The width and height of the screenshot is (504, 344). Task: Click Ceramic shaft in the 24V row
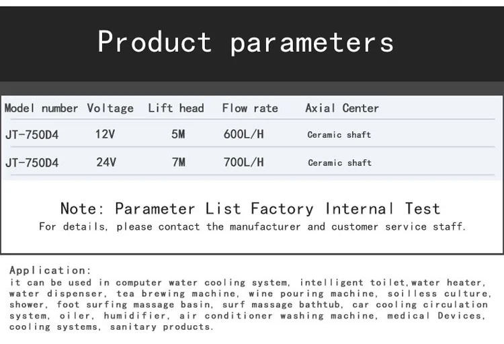point(339,163)
